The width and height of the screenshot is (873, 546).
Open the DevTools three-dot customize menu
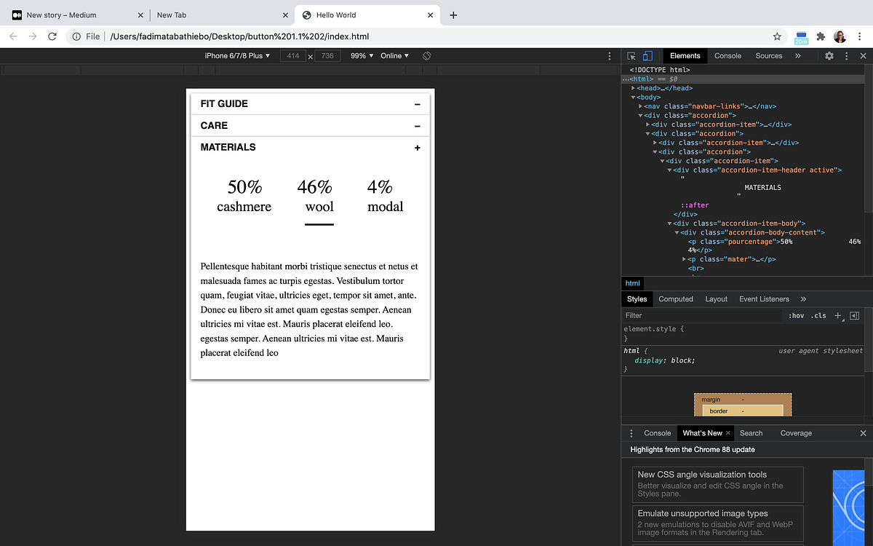point(845,55)
